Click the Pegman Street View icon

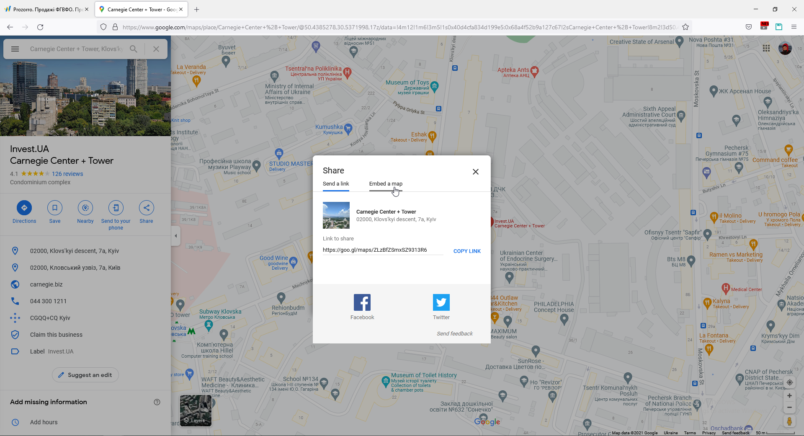(x=789, y=421)
